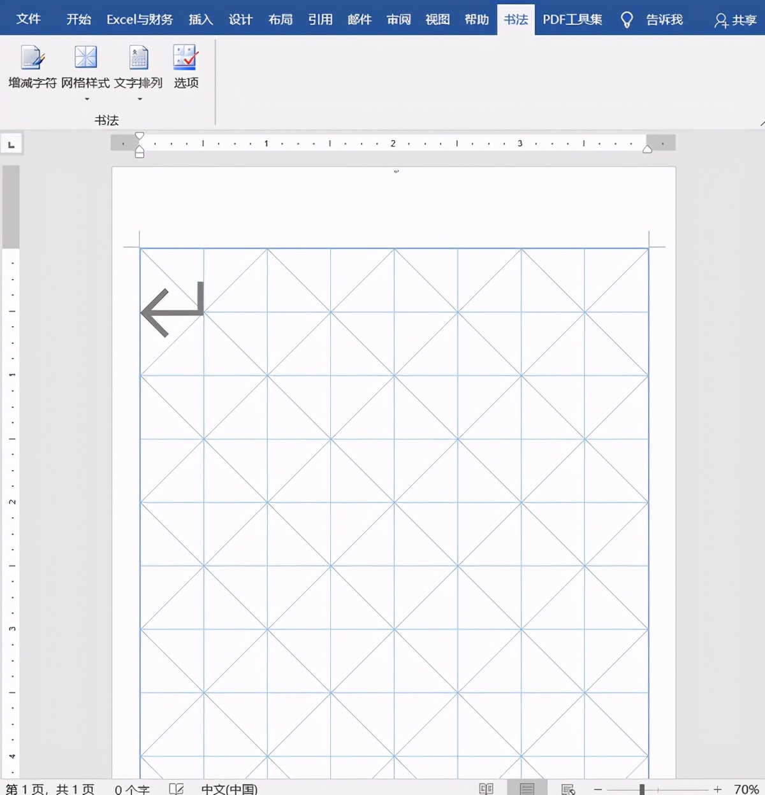Switch to the 设计 tab
The height and width of the screenshot is (795, 765).
(x=240, y=19)
